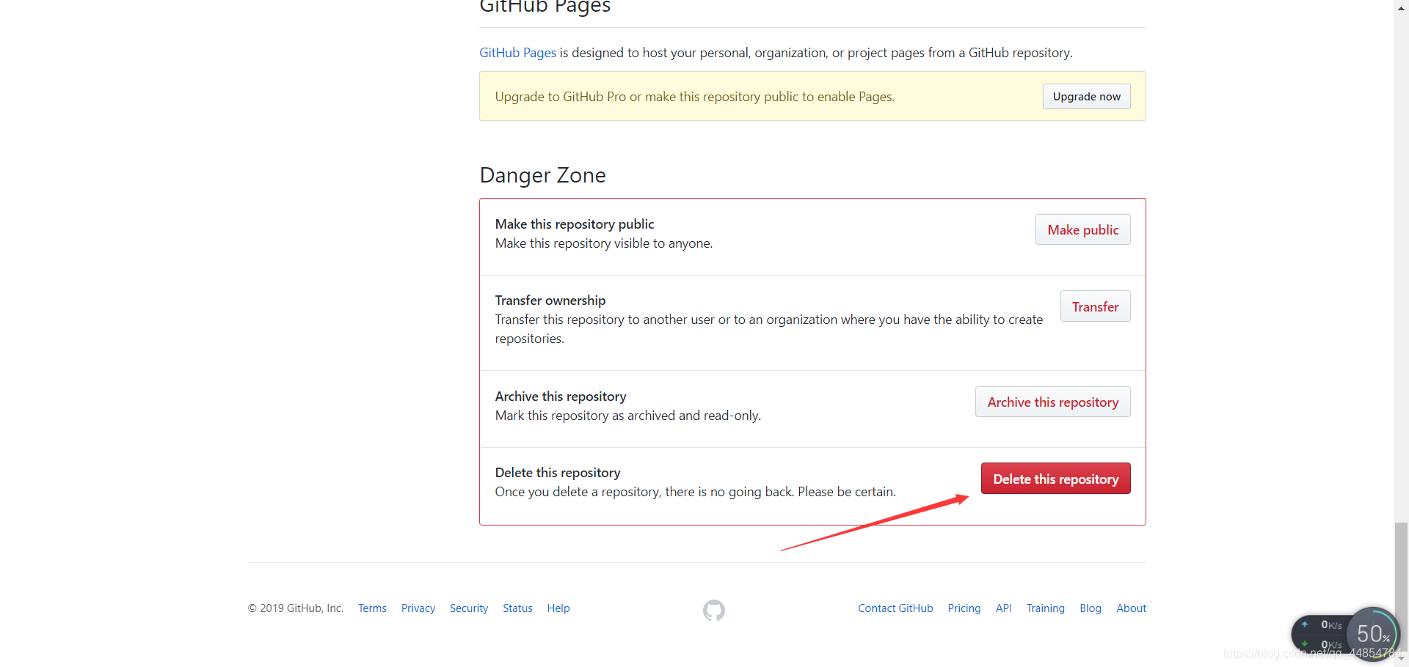
Task: Click the network upload speed indicator
Action: [x=1323, y=625]
